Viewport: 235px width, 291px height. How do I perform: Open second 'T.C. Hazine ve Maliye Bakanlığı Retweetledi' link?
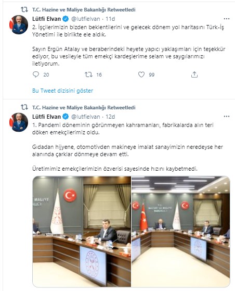84,107
